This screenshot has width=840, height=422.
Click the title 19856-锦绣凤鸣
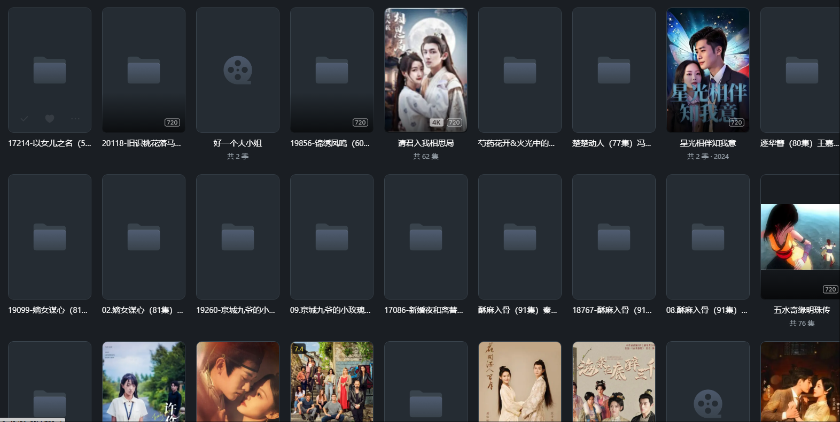330,143
